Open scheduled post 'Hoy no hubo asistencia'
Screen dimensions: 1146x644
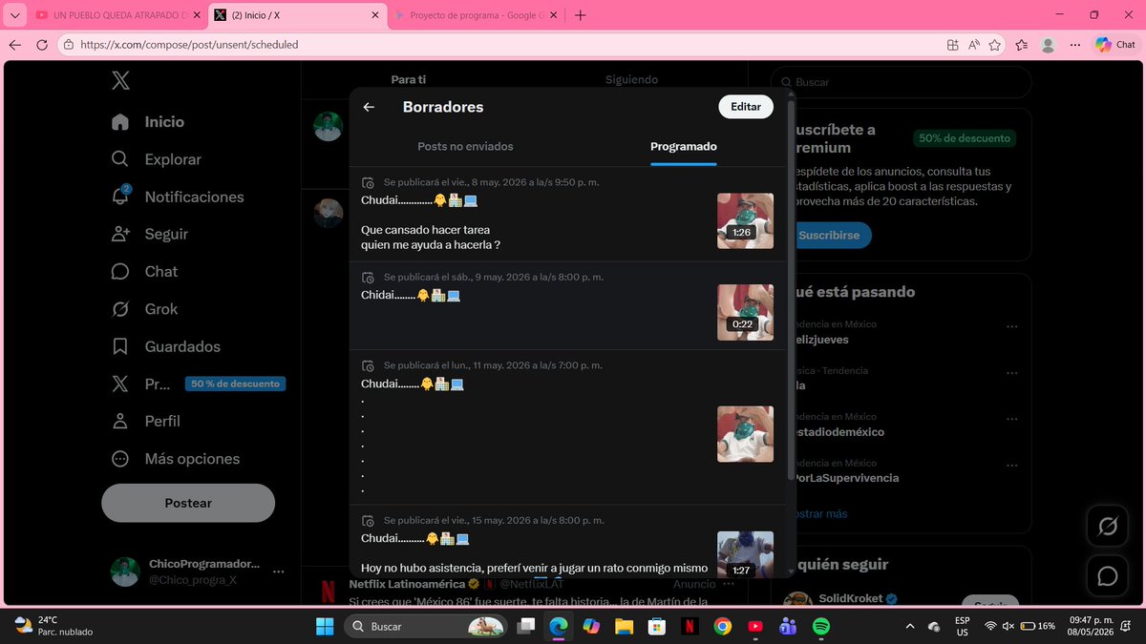coord(567,542)
